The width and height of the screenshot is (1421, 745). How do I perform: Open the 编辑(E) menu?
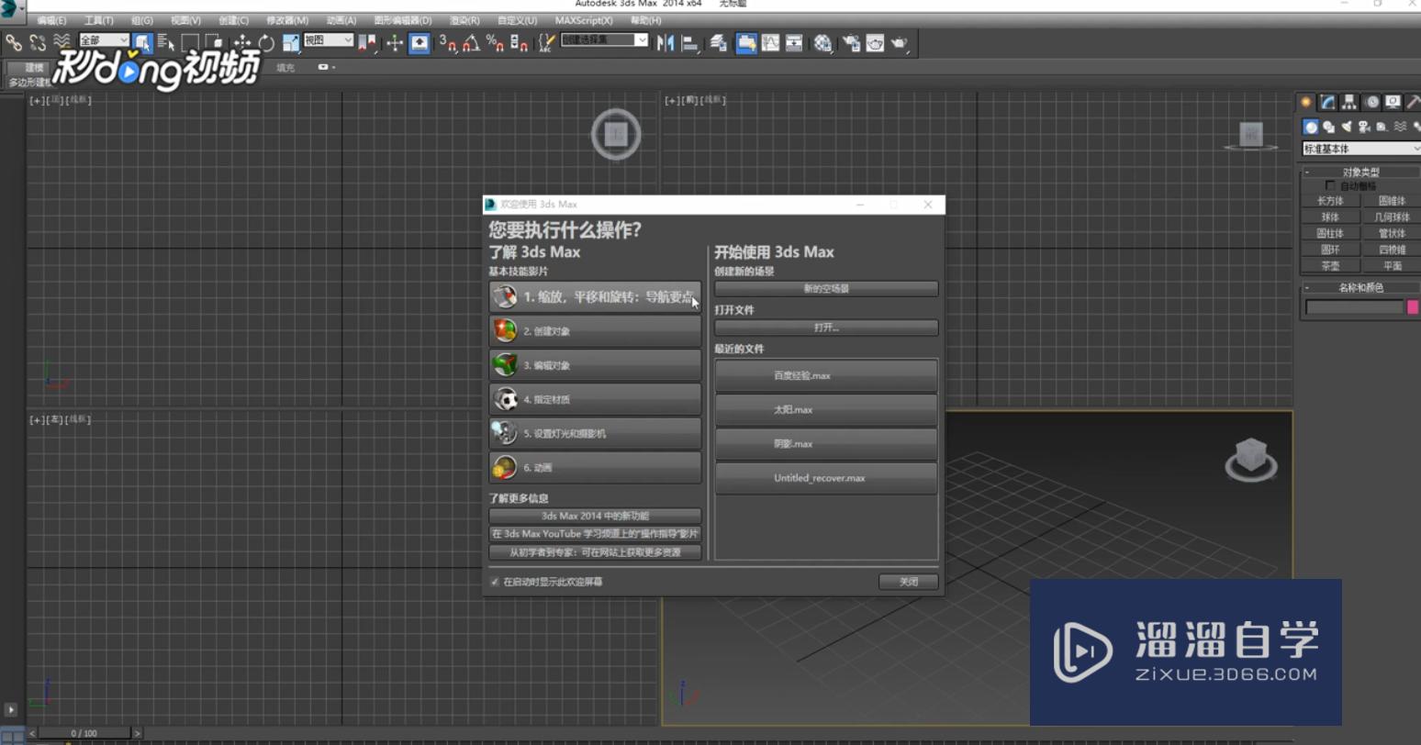pos(51,20)
